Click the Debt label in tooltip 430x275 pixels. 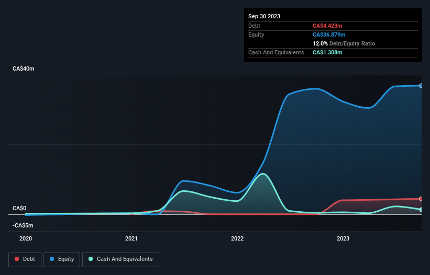point(254,26)
